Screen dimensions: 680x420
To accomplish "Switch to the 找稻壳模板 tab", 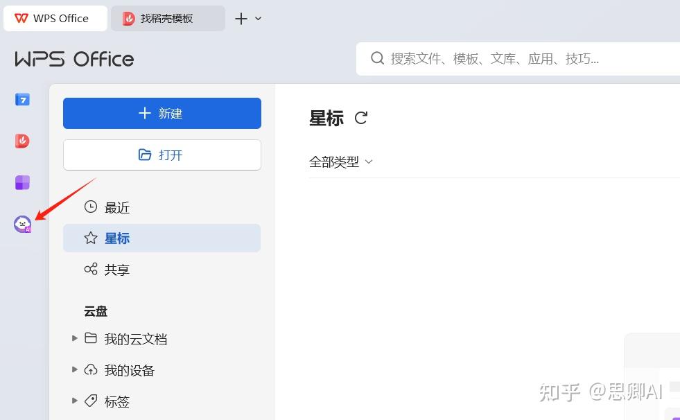I will (166, 18).
